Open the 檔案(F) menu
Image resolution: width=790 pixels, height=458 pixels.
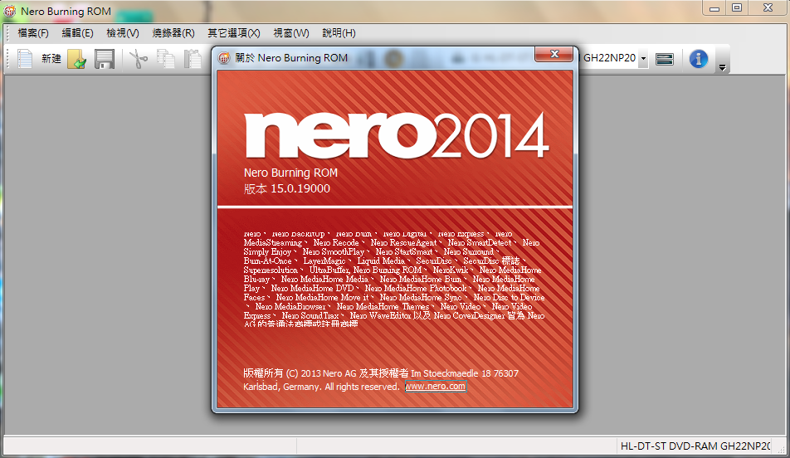(32, 33)
